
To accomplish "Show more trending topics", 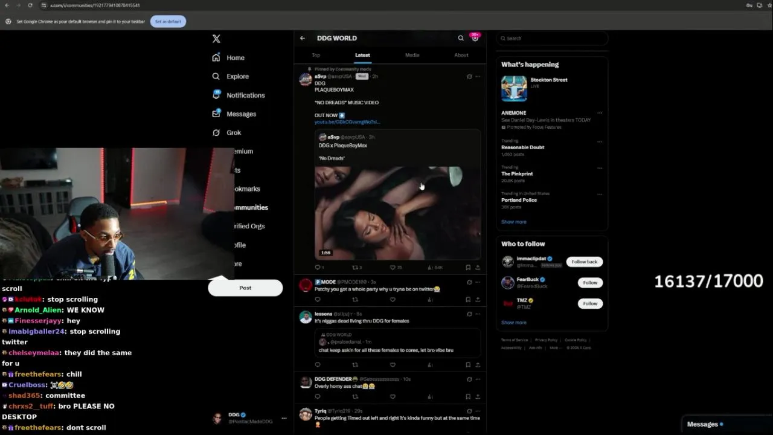I will pos(514,222).
